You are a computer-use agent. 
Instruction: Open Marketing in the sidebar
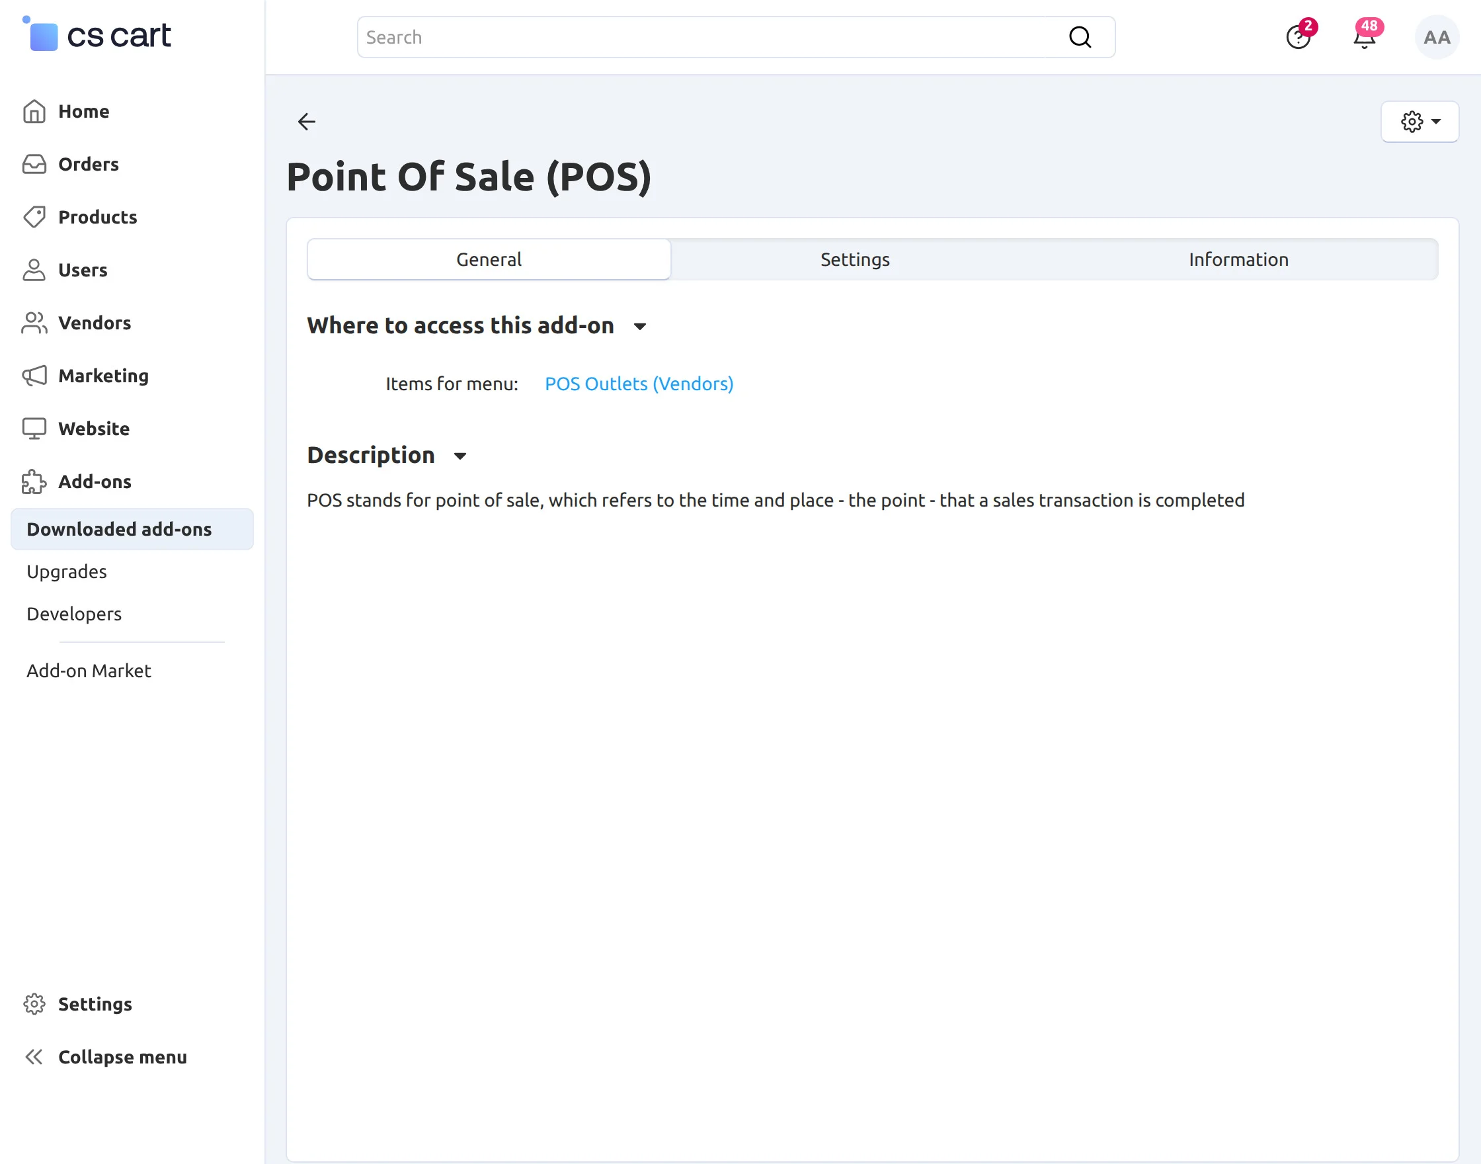tap(103, 376)
